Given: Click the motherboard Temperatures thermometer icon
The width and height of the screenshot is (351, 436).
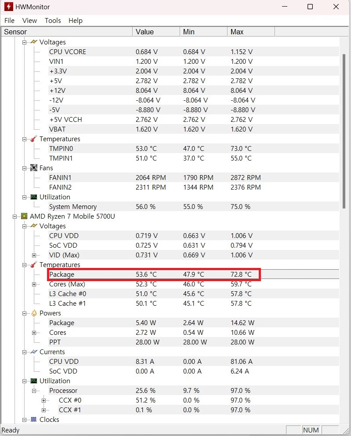Looking at the screenshot, I should (33, 139).
